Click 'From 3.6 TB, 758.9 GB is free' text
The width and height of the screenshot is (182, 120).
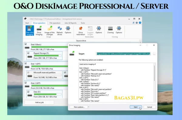tap(42, 69)
